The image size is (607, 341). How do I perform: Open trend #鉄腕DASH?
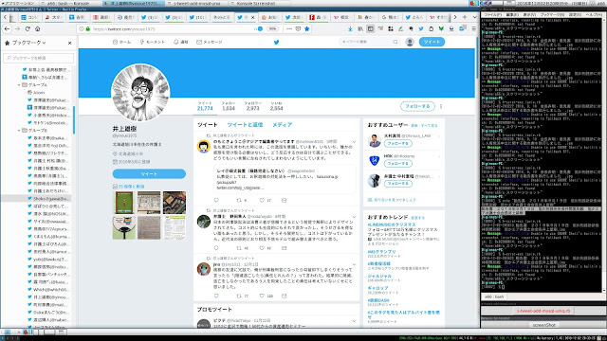coord(378,300)
